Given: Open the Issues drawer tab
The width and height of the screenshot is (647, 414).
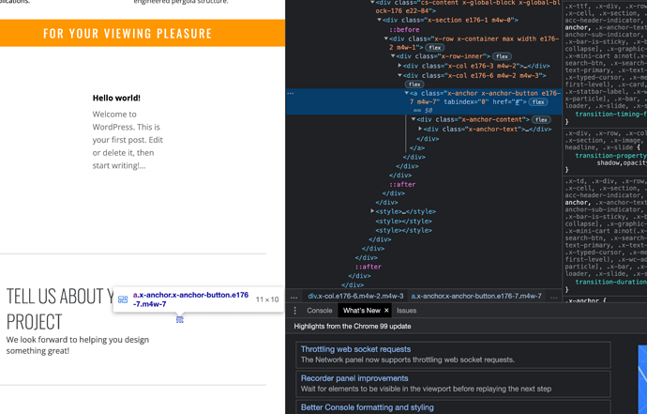Looking at the screenshot, I should (406, 311).
